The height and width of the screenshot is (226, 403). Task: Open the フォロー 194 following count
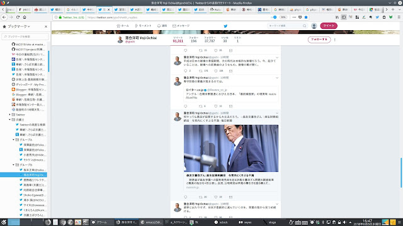193,40
